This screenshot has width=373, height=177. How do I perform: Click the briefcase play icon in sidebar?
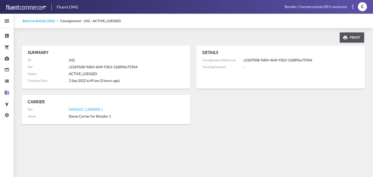click(x=7, y=58)
